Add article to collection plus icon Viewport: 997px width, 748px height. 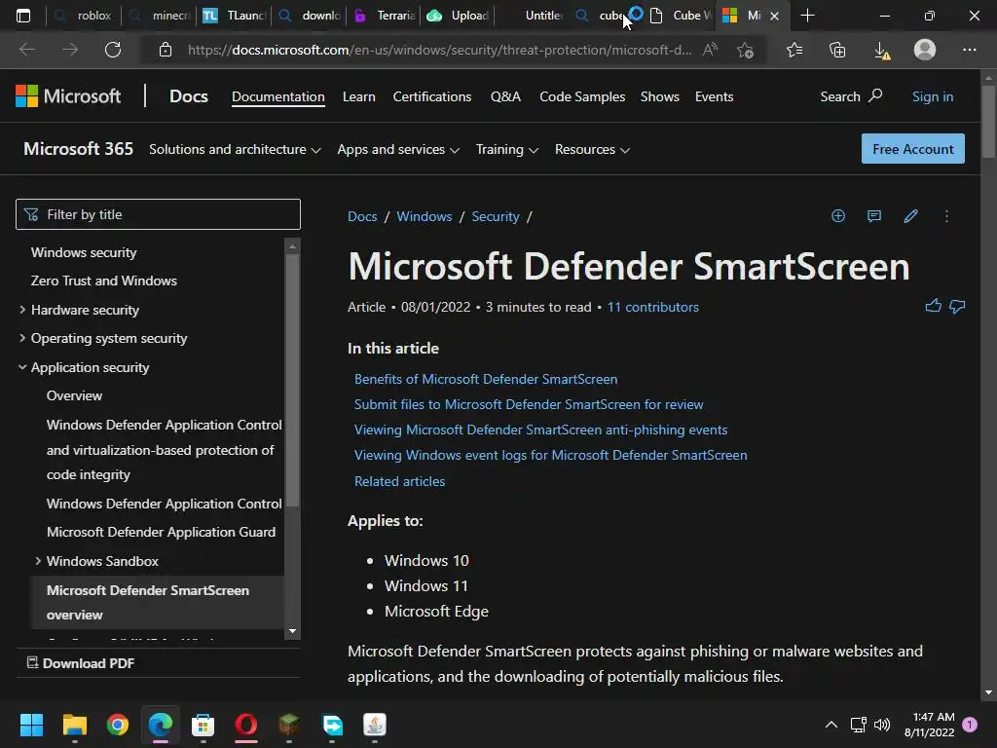coord(838,216)
